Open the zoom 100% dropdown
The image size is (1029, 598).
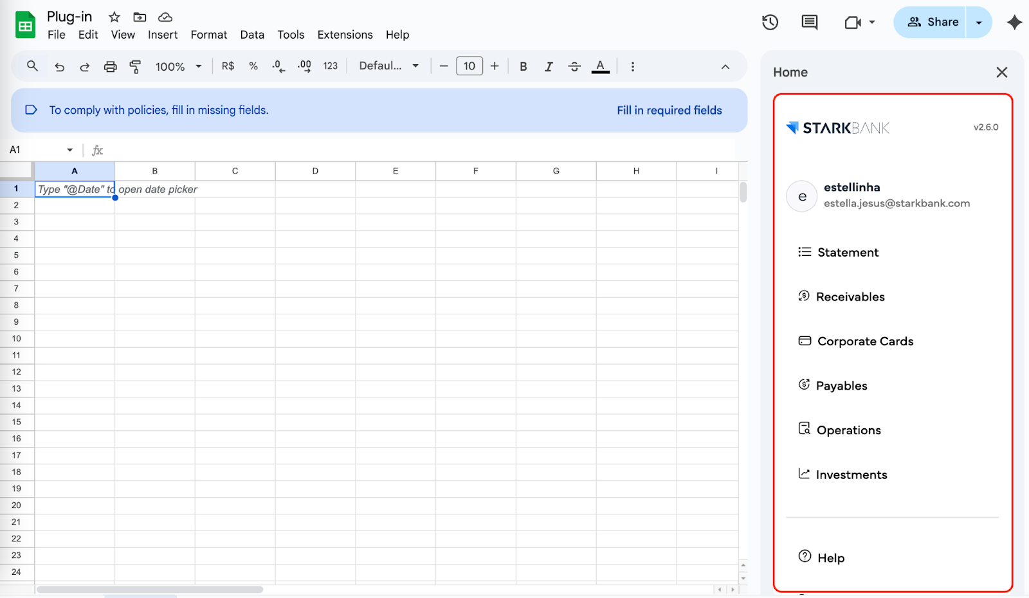click(178, 66)
